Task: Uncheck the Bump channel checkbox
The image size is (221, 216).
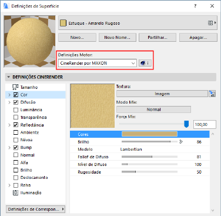Action: 16,148
